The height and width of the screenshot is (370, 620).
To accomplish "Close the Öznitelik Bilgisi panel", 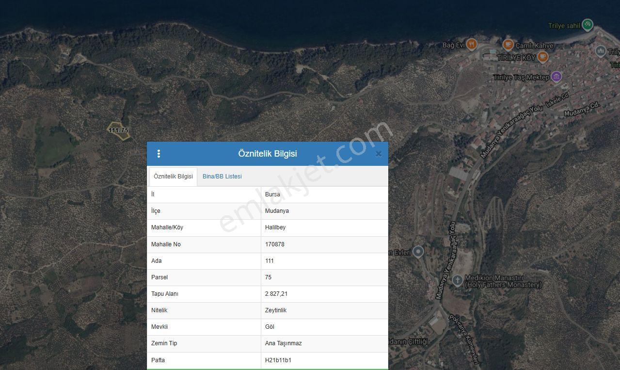I will pyautogui.click(x=379, y=154).
